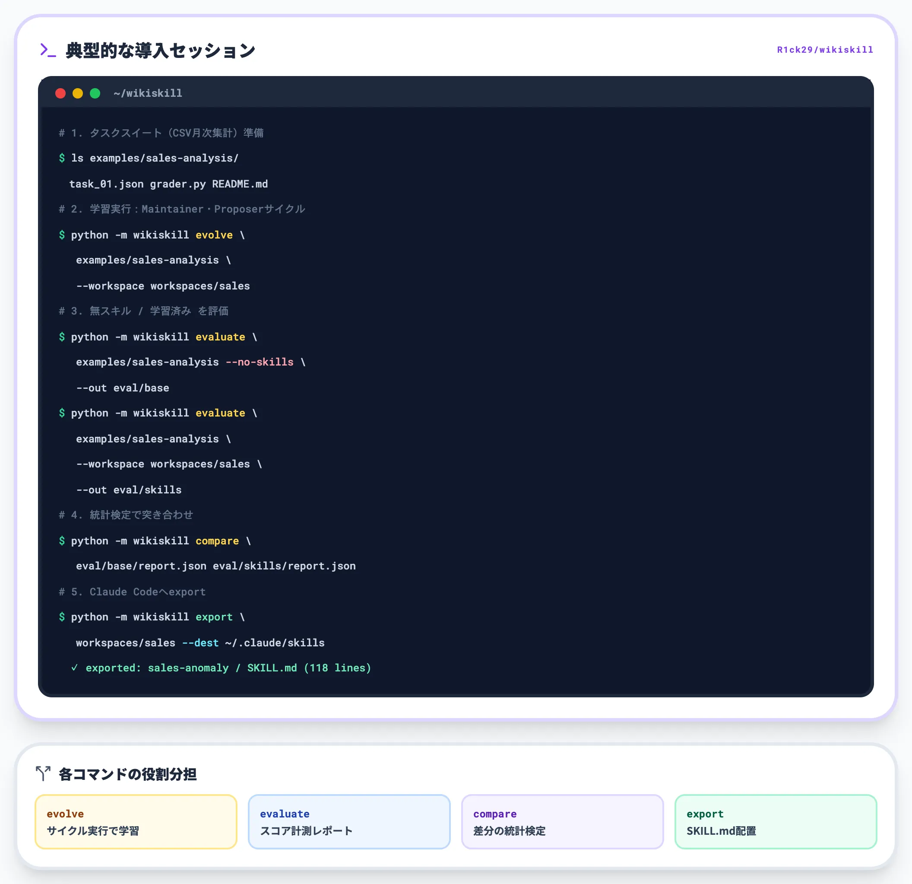Click the '--out eval/skills' line
Image resolution: width=912 pixels, height=884 pixels.
tap(129, 490)
